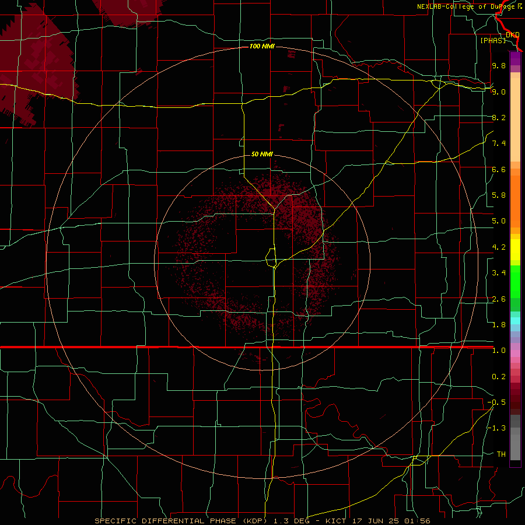Click the 5.0 legend value
This screenshot has height=525, width=525.
click(x=499, y=221)
